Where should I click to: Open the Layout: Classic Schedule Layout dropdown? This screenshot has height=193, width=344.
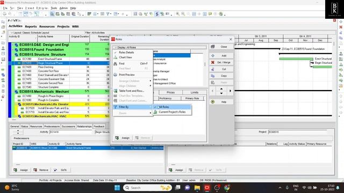(30, 33)
